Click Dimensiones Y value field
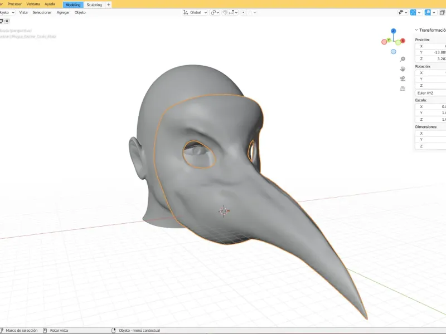The width and height of the screenshot is (446, 334). click(x=430, y=140)
